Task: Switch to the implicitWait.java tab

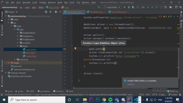Action: [x=119, y=12]
